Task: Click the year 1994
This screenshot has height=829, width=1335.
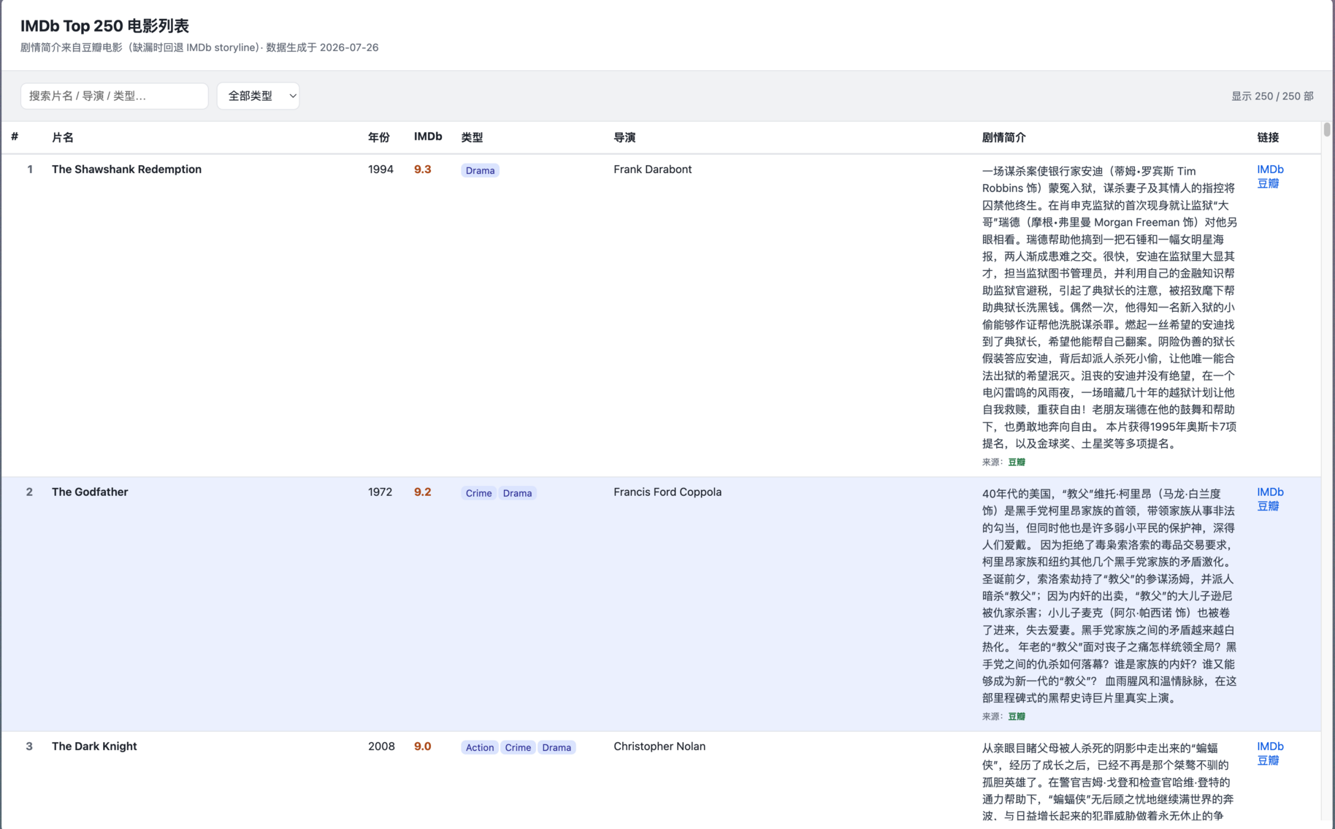Action: tap(380, 169)
